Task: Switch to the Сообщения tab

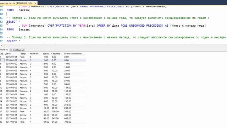Action: coord(17,50)
